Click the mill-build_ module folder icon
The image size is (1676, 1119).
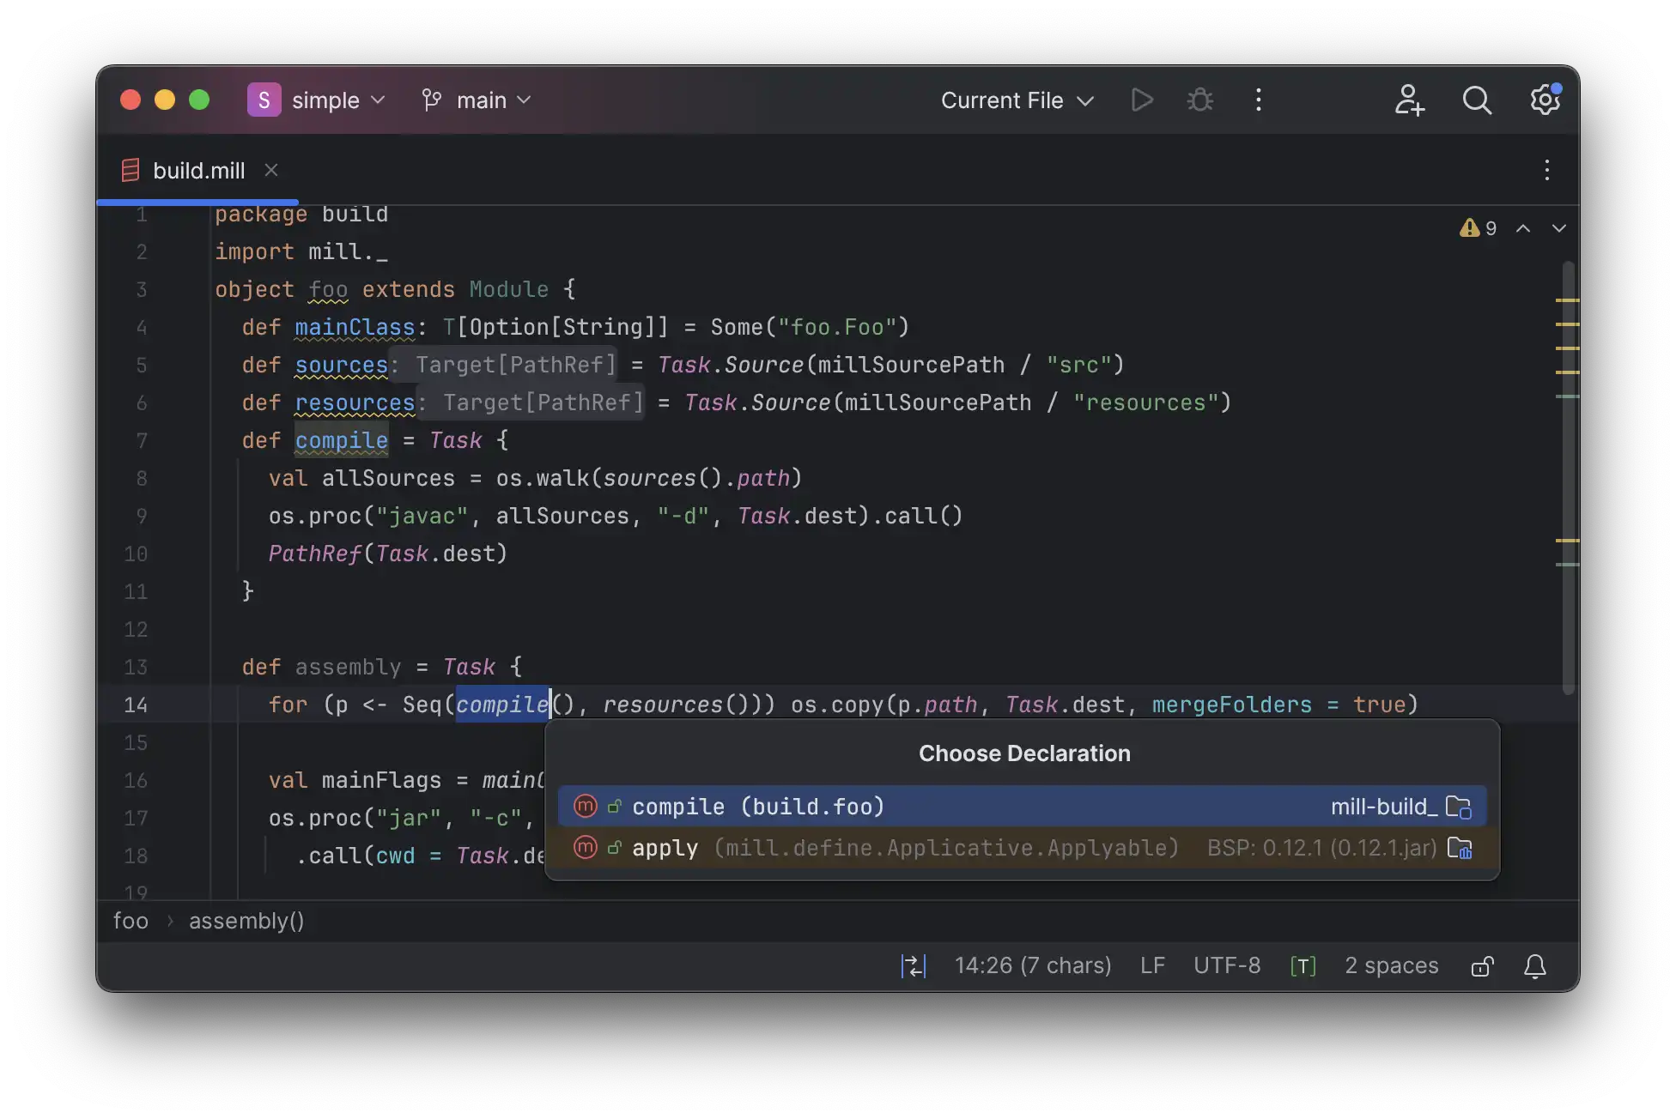(x=1459, y=807)
